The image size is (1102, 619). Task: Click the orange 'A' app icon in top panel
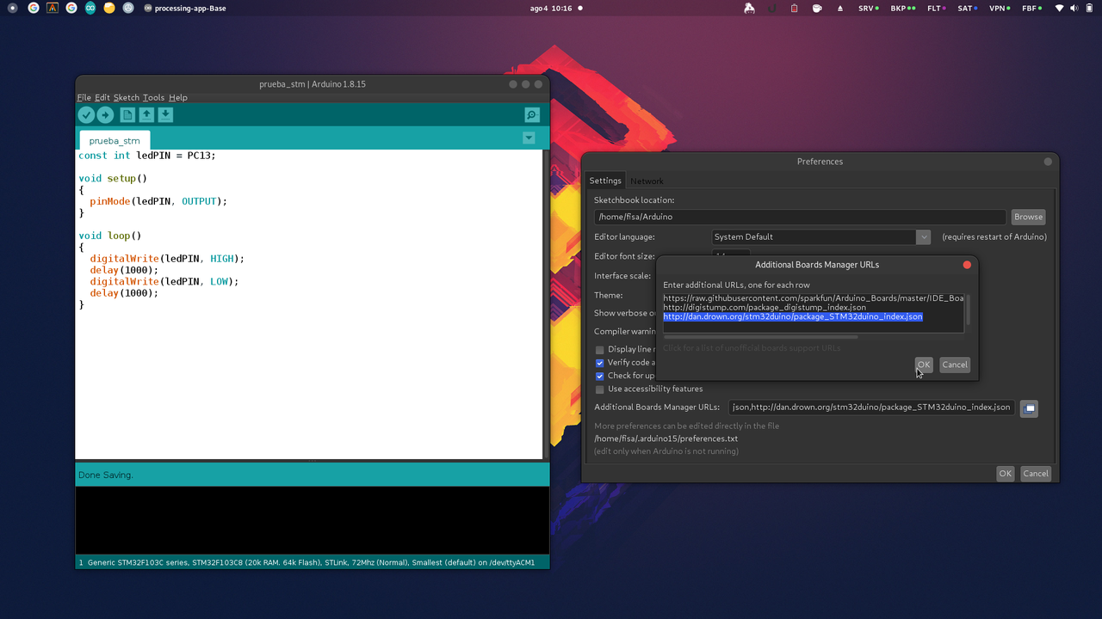click(x=53, y=8)
